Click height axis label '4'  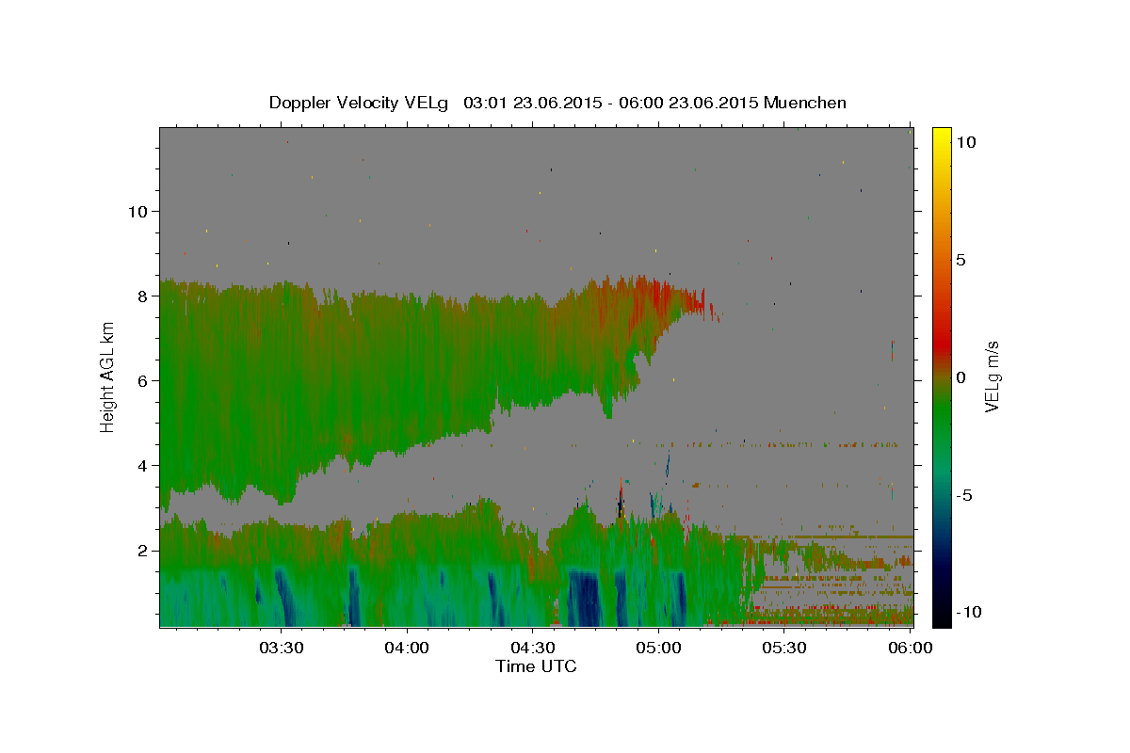coord(142,466)
